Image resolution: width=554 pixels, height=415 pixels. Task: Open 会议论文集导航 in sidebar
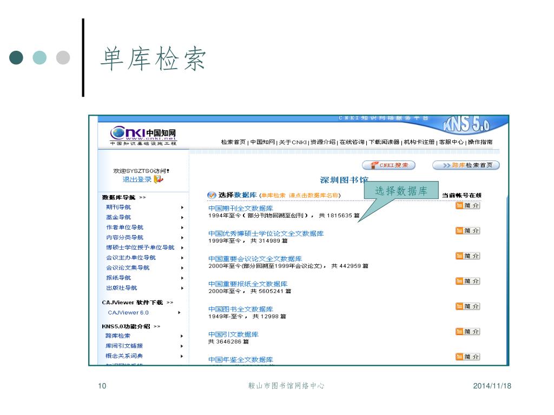128,267
